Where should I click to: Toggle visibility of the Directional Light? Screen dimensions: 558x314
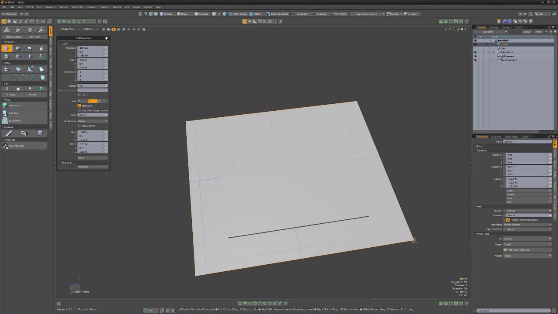[x=475, y=60]
